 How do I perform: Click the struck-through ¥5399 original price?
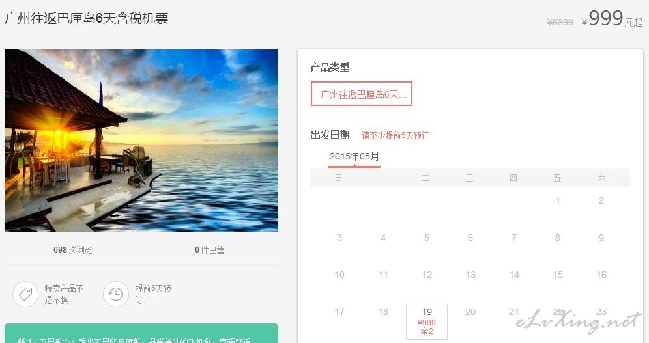tap(560, 22)
